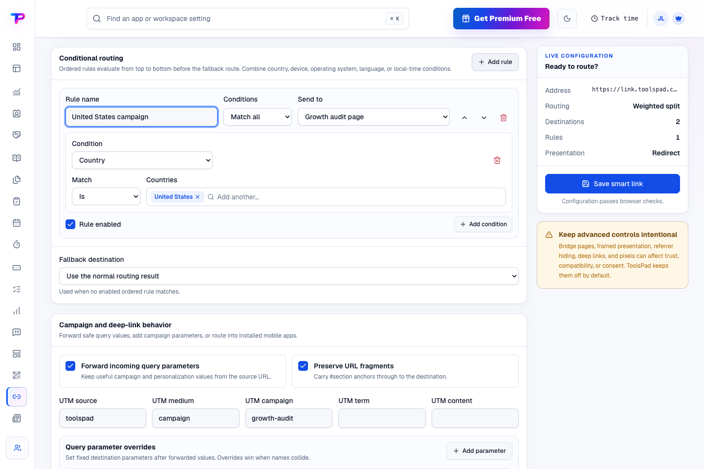704x469 pixels.
Task: Open the growth chart icon in sidebar
Action: [x=17, y=92]
